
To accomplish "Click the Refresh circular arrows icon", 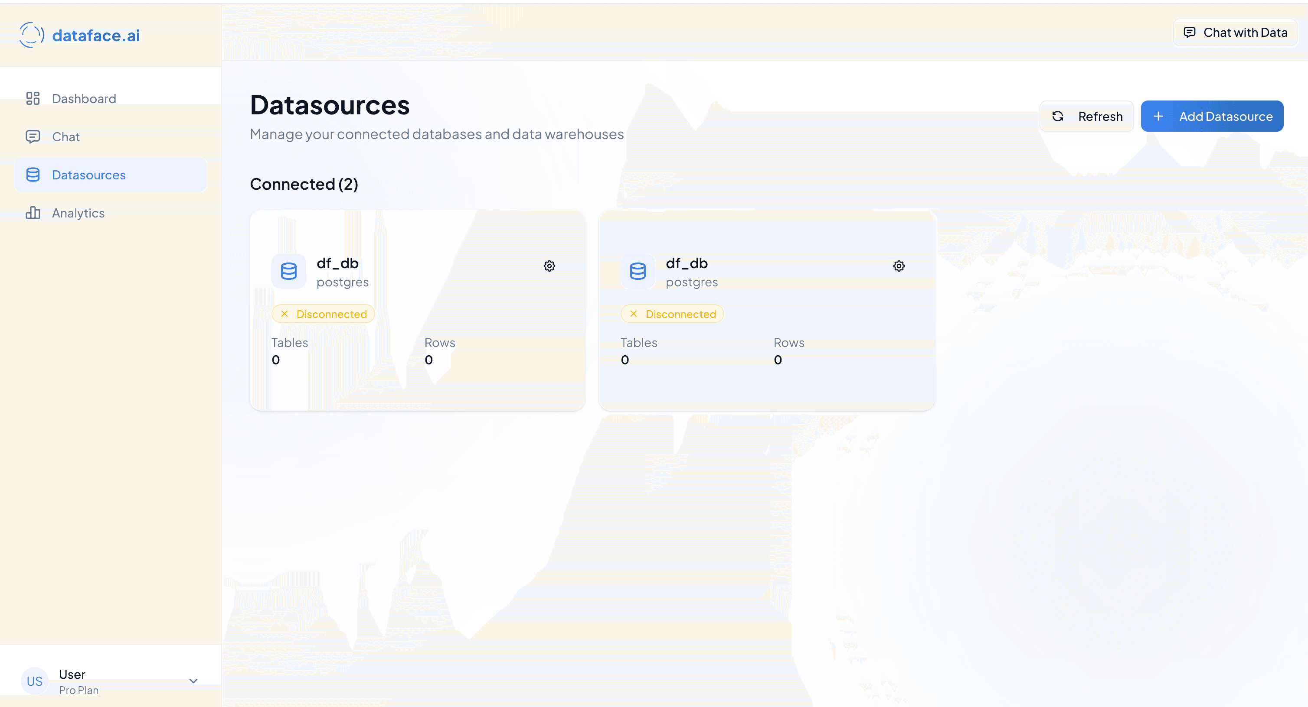I will (1058, 116).
